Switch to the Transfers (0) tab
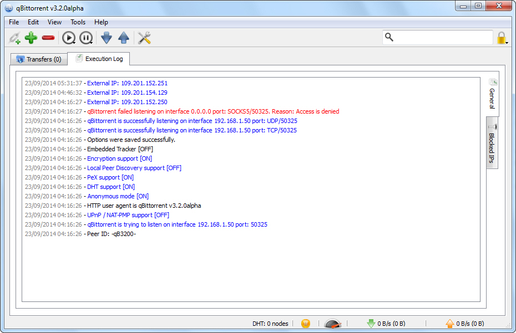The height and width of the screenshot is (333, 516). 39,59
